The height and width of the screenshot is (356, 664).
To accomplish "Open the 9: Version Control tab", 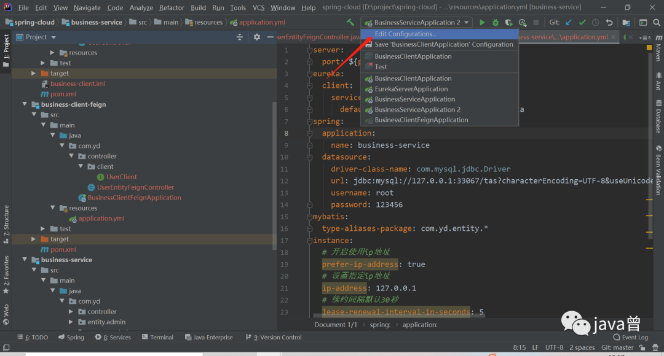I will click(274, 338).
